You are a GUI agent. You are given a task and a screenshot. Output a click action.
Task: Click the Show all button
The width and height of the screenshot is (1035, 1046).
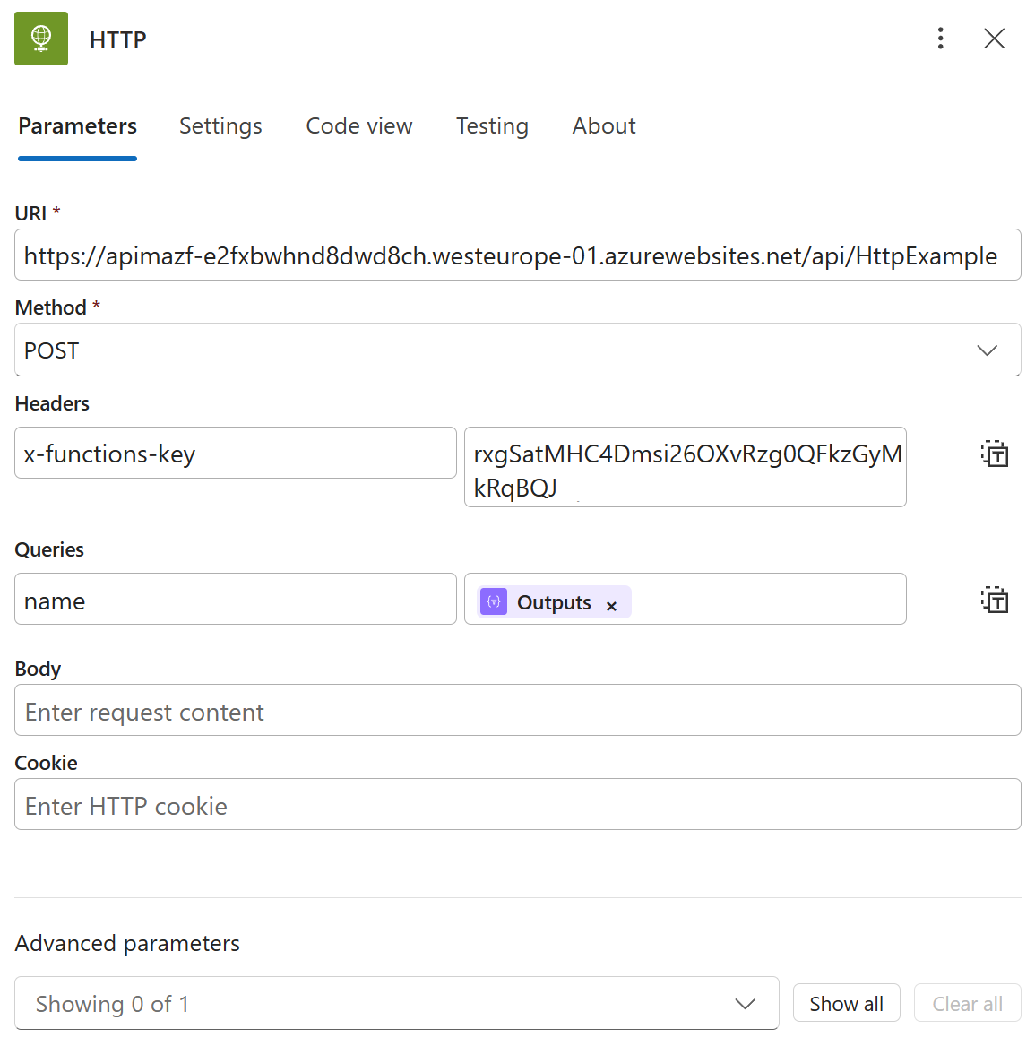point(846,1003)
